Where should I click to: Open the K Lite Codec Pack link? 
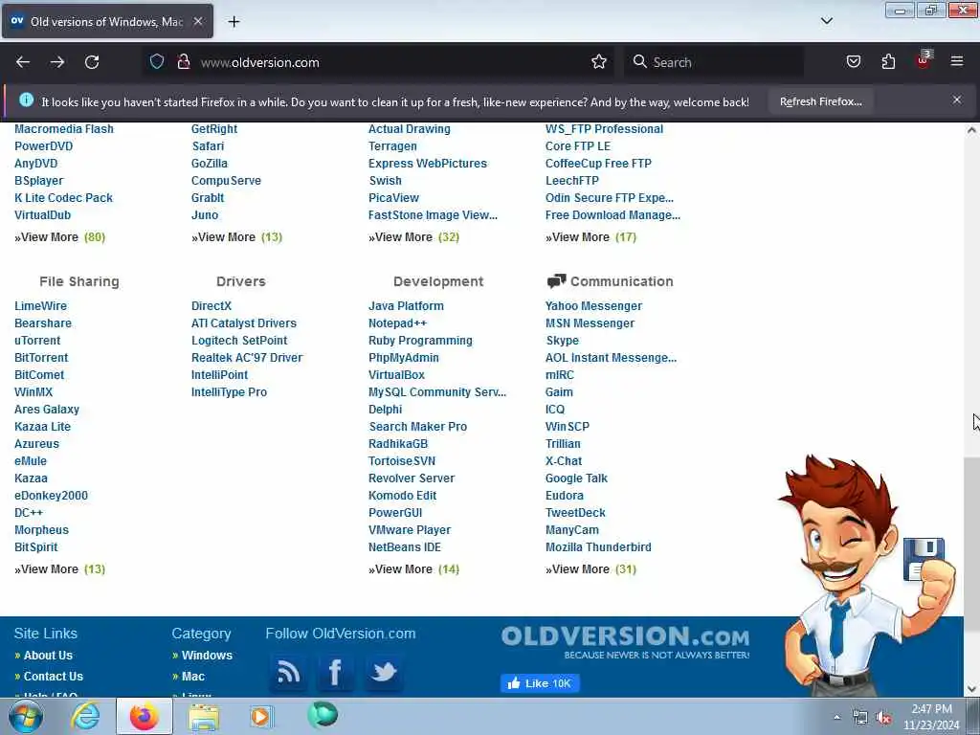click(x=64, y=197)
